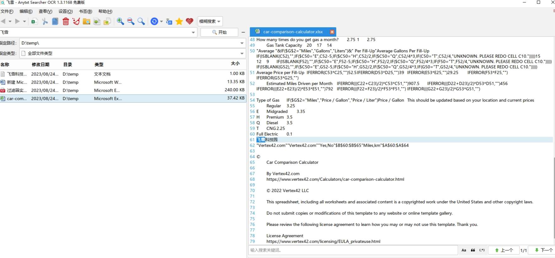Image resolution: width=555 pixels, height=258 pixels.
Task: Toggle the (.*) regex search option
Action: pyautogui.click(x=482, y=250)
